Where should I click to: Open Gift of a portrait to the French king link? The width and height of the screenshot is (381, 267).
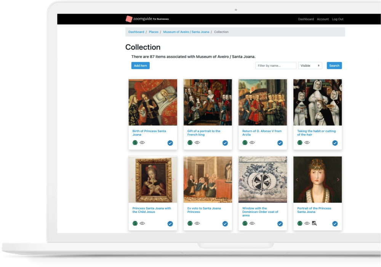tap(204, 133)
